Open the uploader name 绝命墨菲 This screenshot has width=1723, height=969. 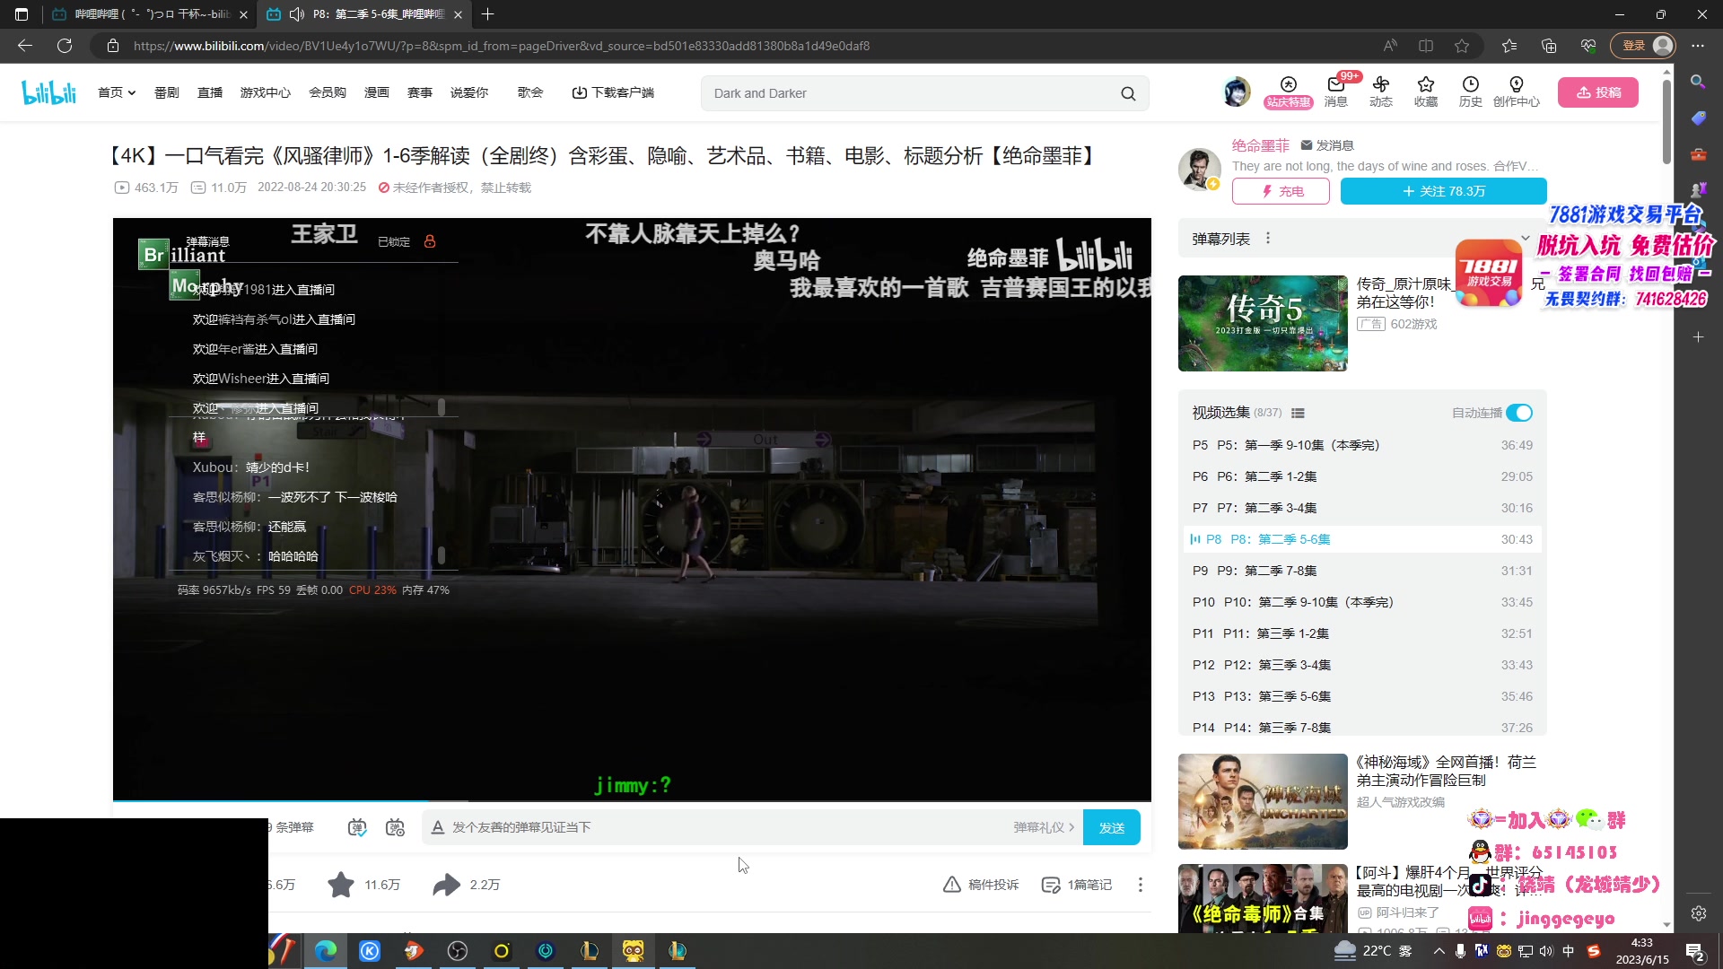[1261, 145]
